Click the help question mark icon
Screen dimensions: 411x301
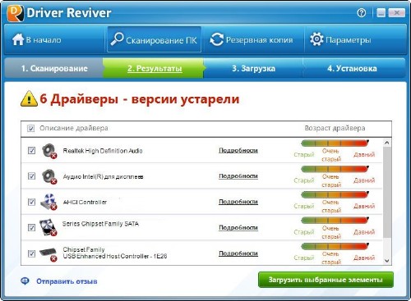tap(362, 12)
